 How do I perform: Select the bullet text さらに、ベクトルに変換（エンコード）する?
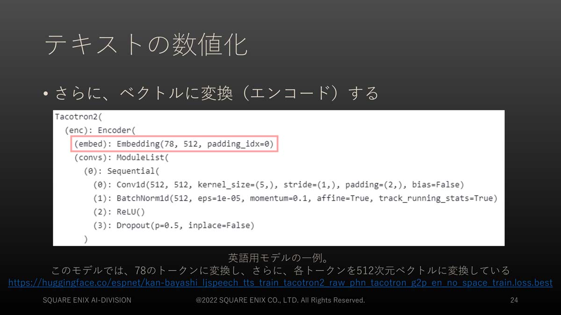pos(216,93)
